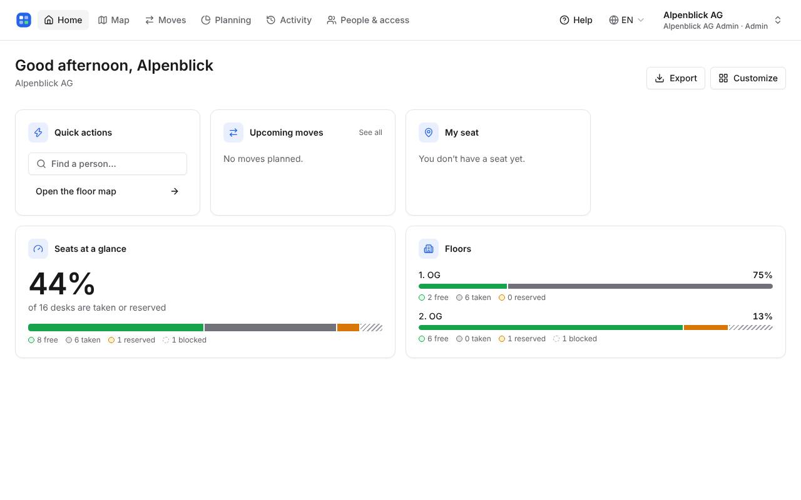Open the Home tab
The image size is (801, 500).
(x=63, y=20)
